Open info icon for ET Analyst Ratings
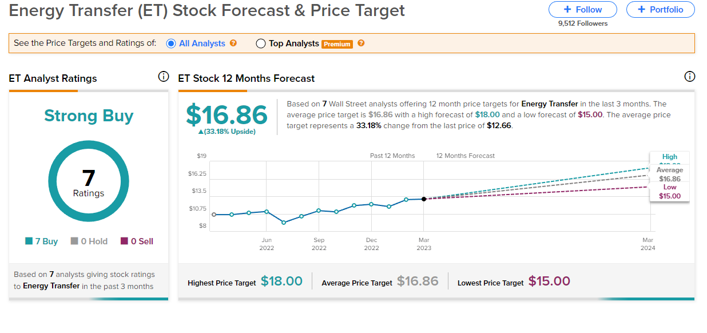This screenshot has width=707, height=333. click(x=164, y=77)
